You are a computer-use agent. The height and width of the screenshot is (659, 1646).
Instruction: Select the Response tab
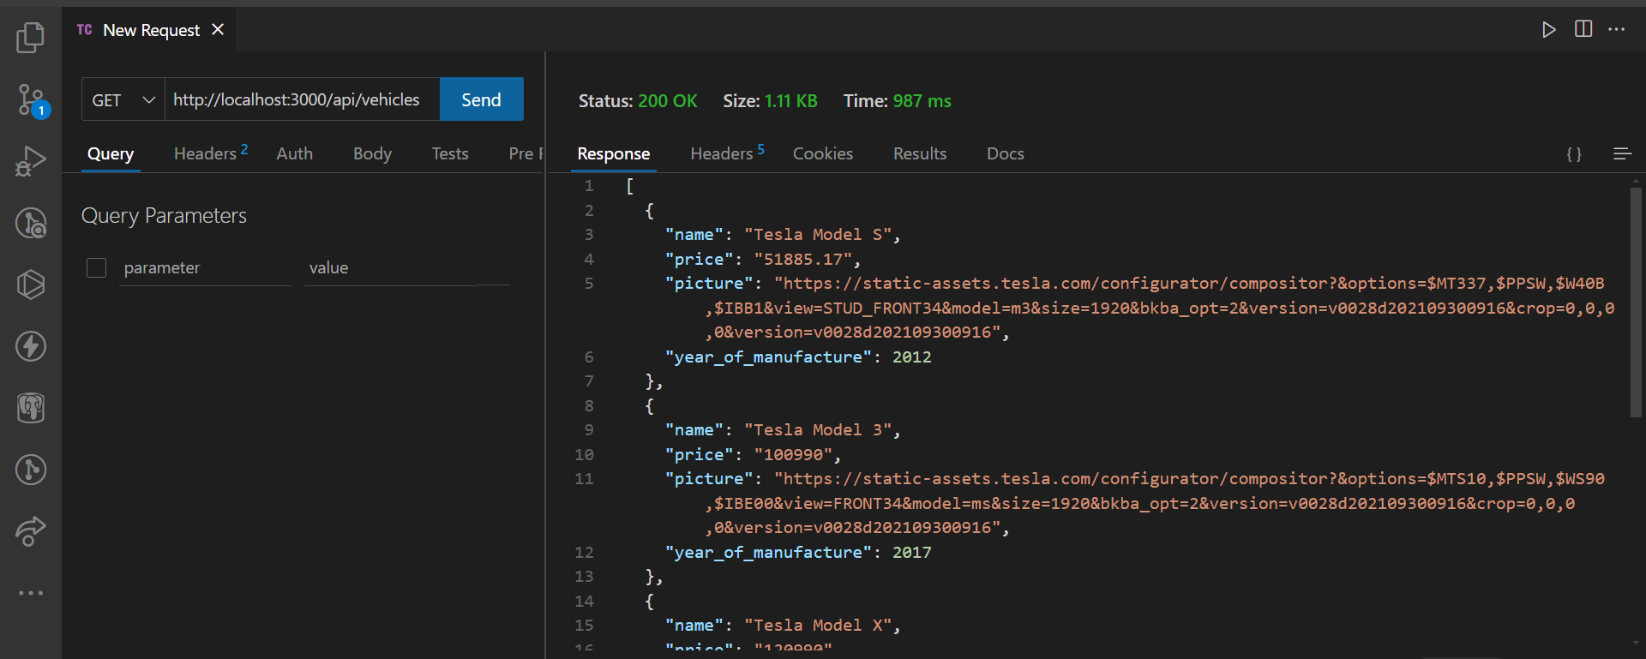614,153
